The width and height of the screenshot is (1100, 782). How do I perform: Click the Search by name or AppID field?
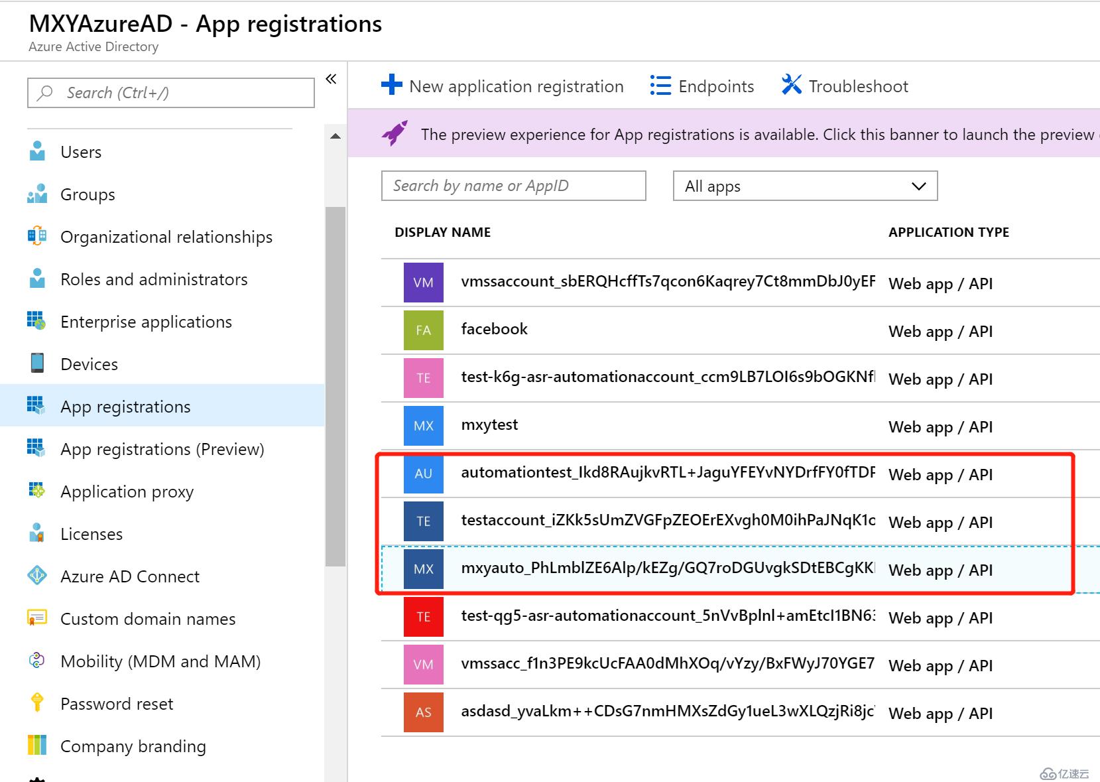514,186
